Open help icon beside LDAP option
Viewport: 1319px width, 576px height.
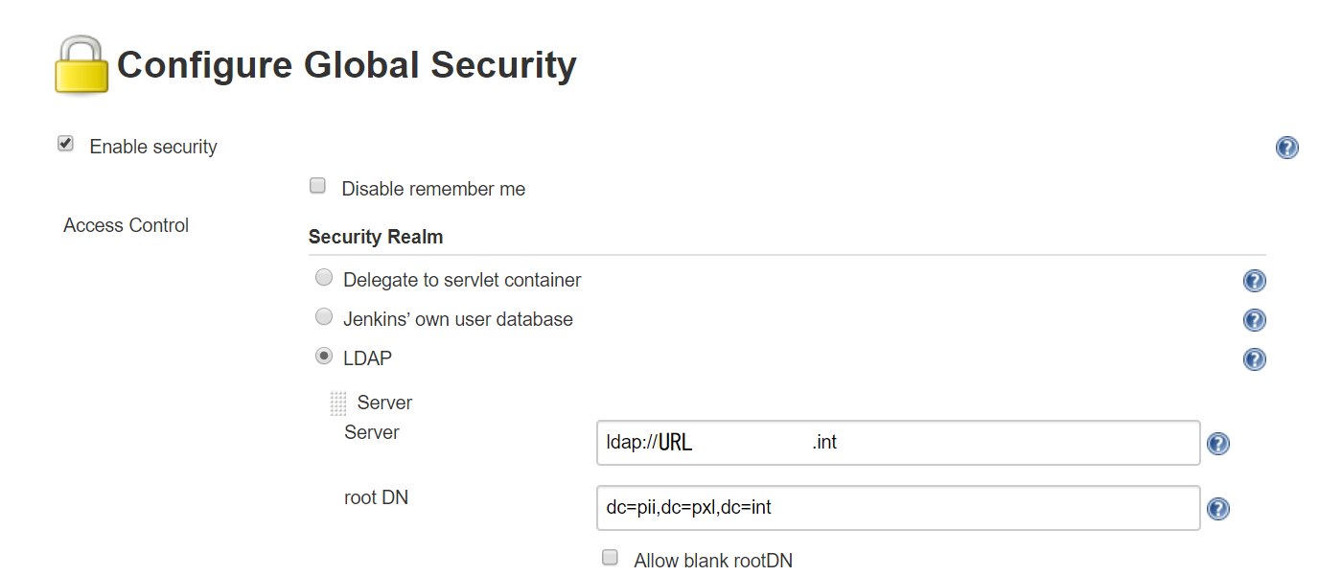(1254, 359)
